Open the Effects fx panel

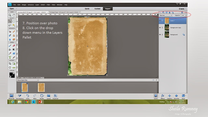coord(162,97)
